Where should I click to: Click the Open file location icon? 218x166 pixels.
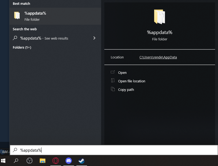coord(113,80)
